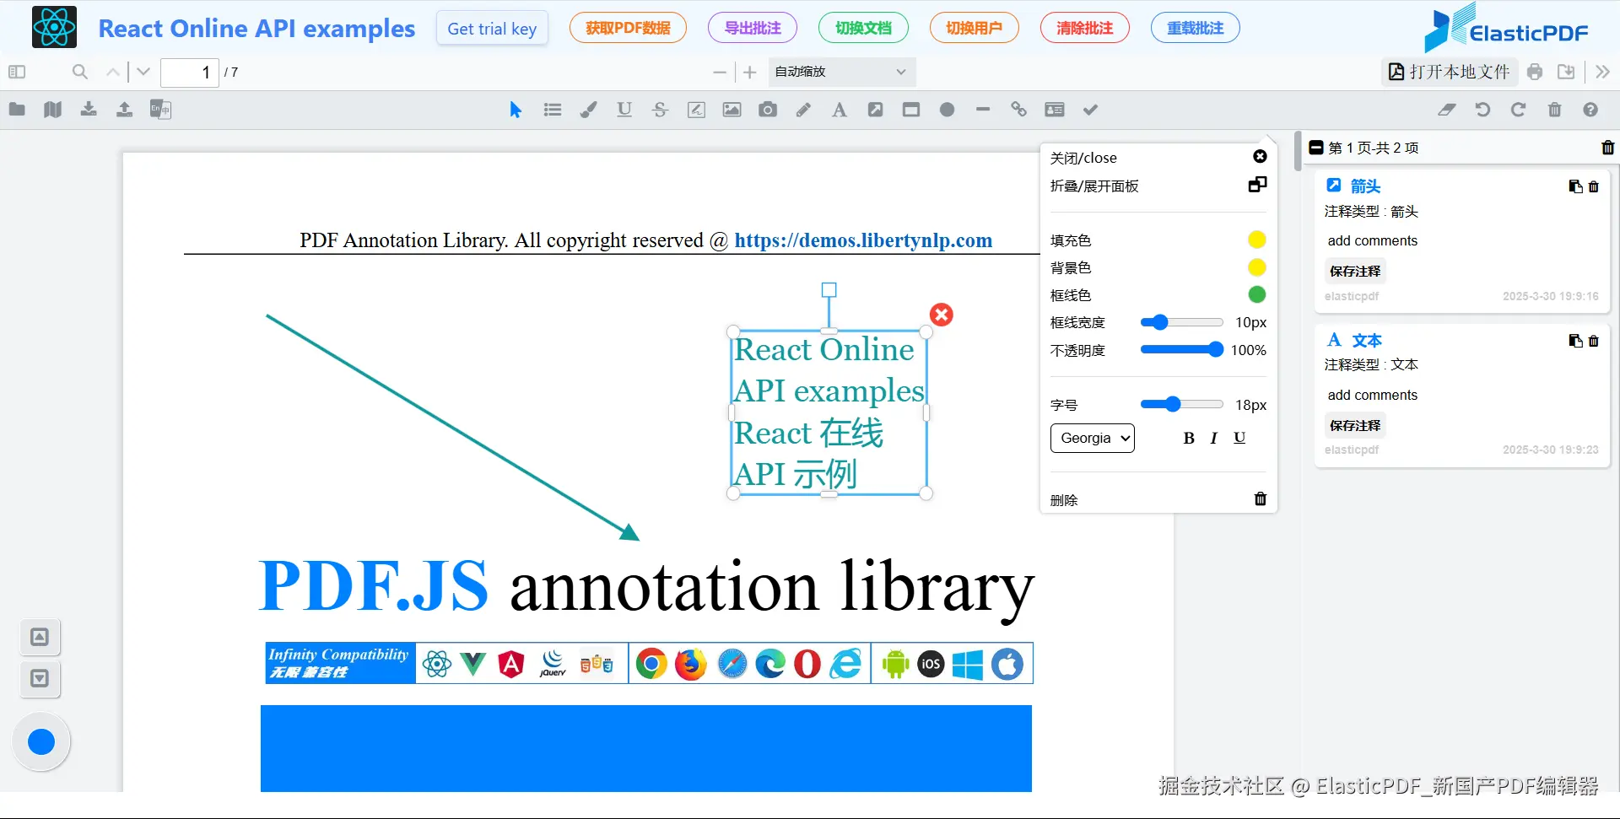
Task: Click the 导出批注 button
Action: (x=753, y=28)
